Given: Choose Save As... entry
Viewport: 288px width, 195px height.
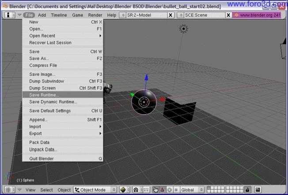Looking at the screenshot, I should (63, 59).
